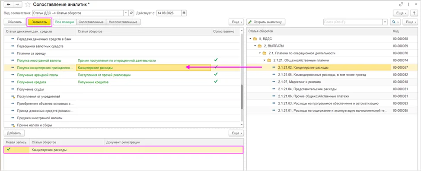Select 2.1.07, Маркетинг и реклама item
The image size is (421, 171).
click(299, 82)
